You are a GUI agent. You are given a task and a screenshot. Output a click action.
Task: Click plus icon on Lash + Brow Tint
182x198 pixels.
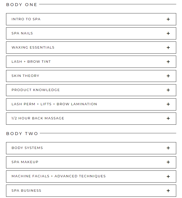click(x=168, y=62)
